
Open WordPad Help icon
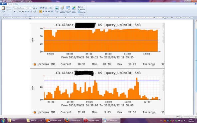196,4
